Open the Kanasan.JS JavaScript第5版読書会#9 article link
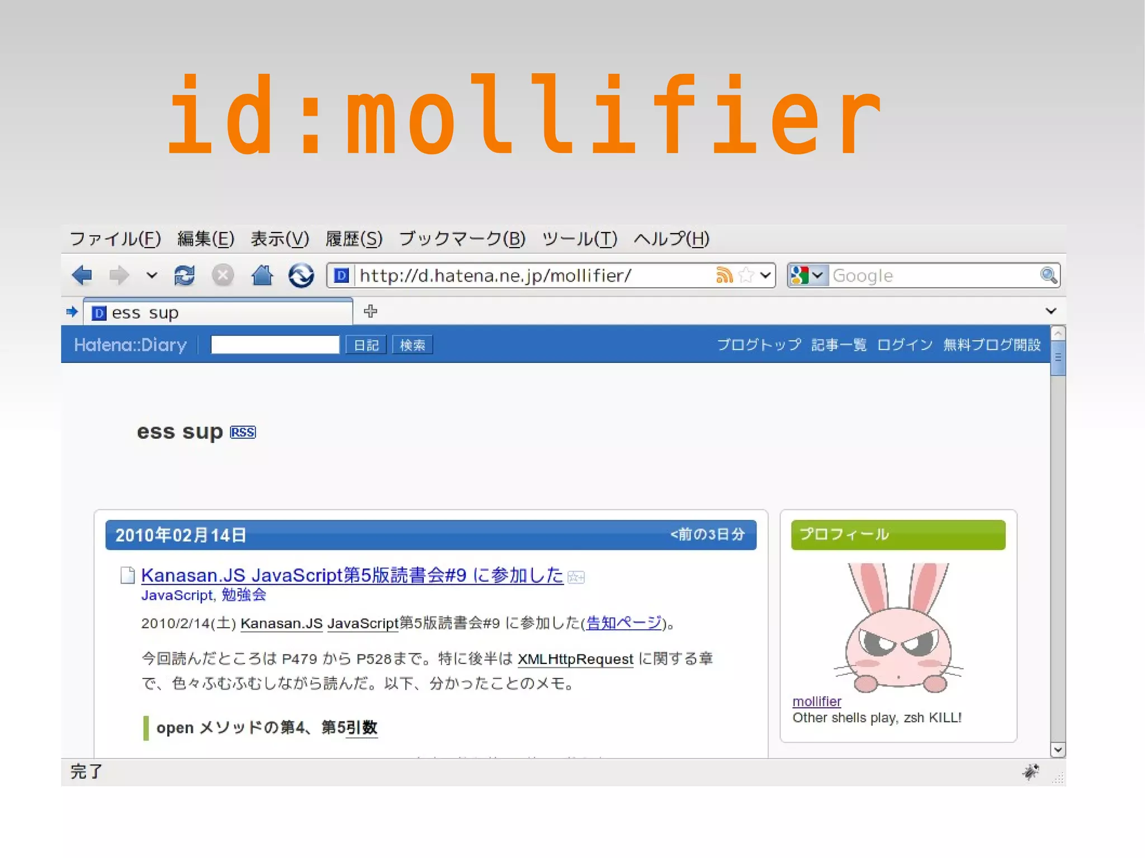Viewport: 1145px width, 858px height. [352, 575]
